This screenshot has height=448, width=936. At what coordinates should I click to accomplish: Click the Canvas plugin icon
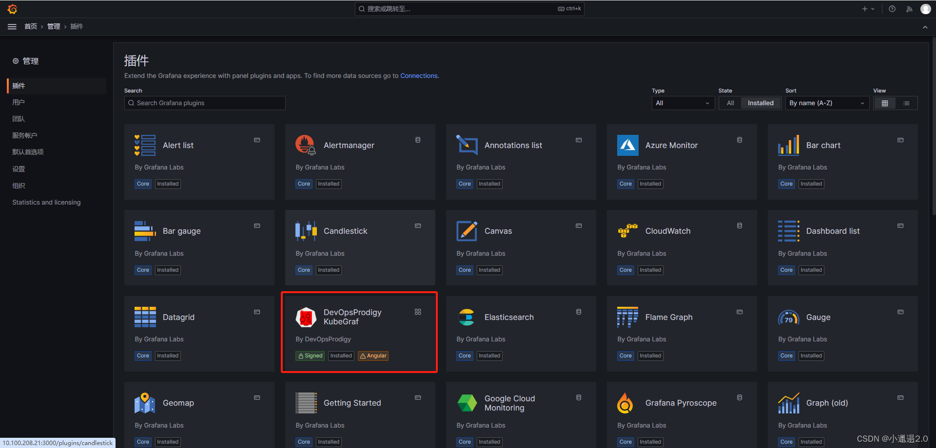pos(467,231)
